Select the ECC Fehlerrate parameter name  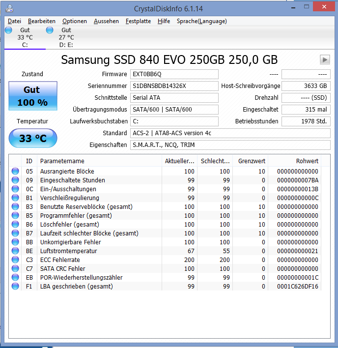click(60, 260)
